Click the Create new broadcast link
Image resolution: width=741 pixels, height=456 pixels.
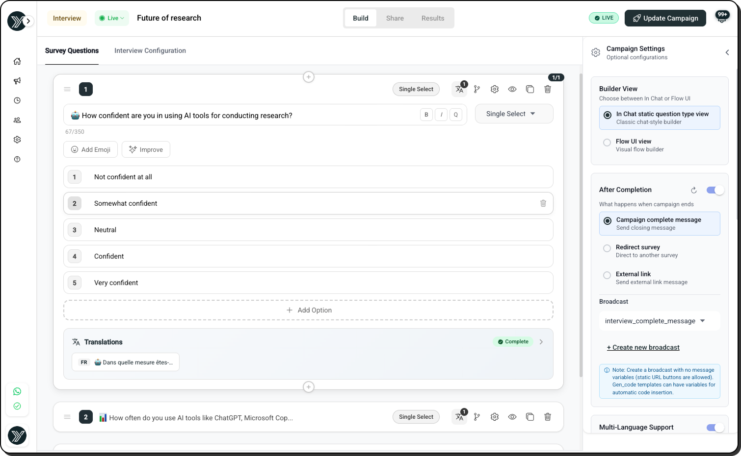tap(643, 347)
